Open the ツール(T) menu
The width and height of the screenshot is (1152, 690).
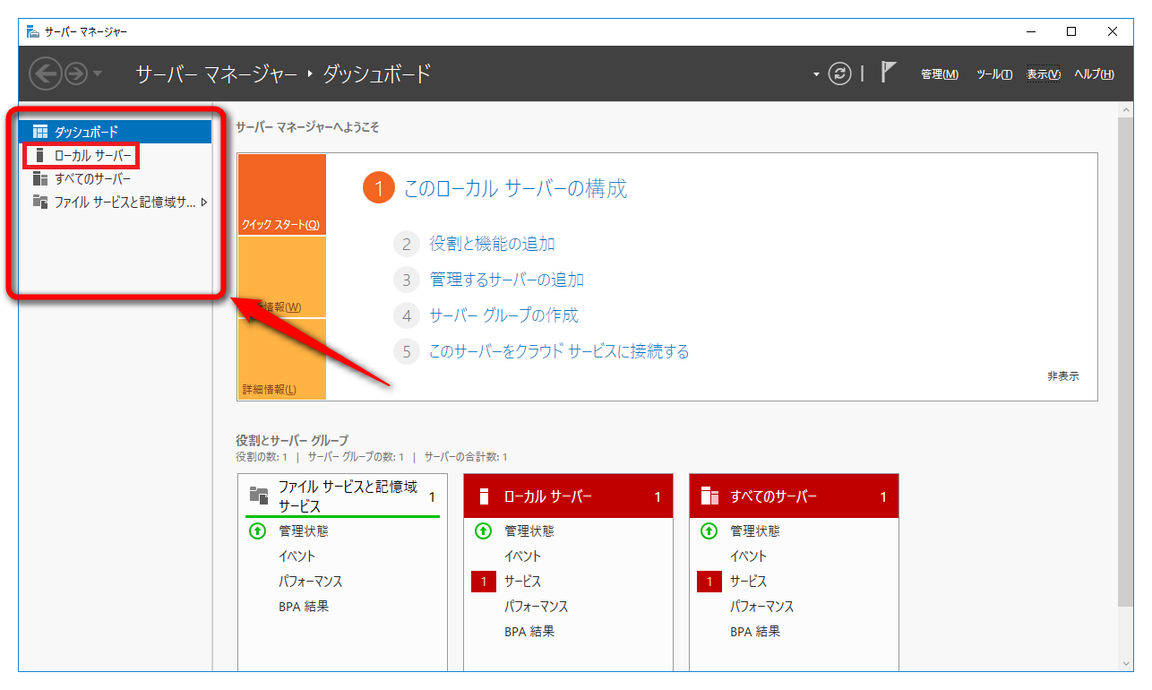[x=994, y=74]
